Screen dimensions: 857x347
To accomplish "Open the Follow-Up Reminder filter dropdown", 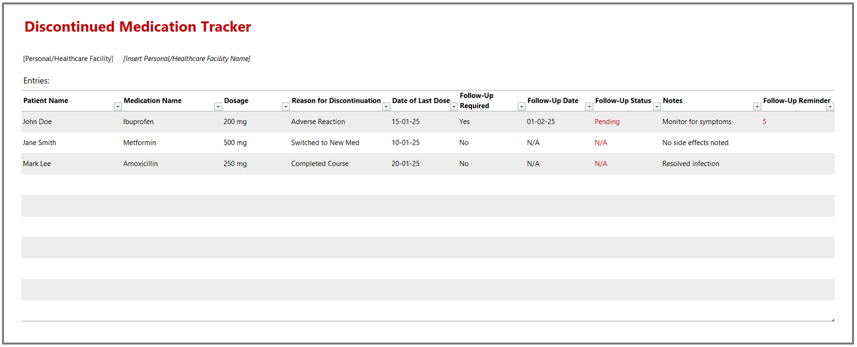I will point(830,107).
